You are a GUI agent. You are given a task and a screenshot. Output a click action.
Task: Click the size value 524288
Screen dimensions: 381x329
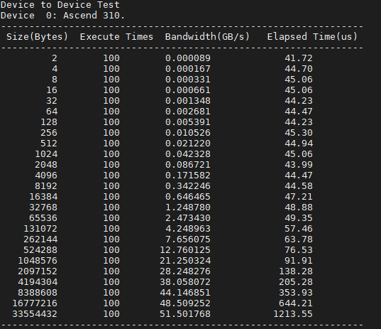pyautogui.click(x=40, y=250)
